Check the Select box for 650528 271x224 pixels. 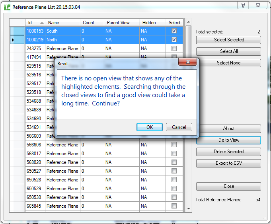[174, 180]
